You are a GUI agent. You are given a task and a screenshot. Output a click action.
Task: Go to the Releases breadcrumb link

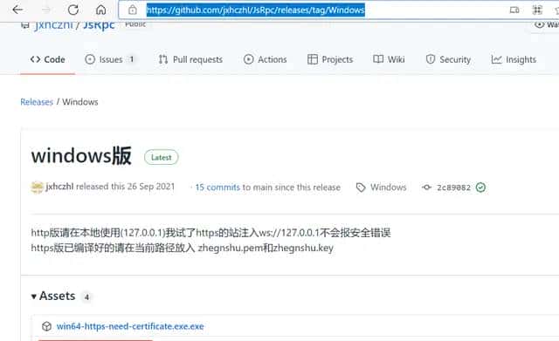[37, 102]
